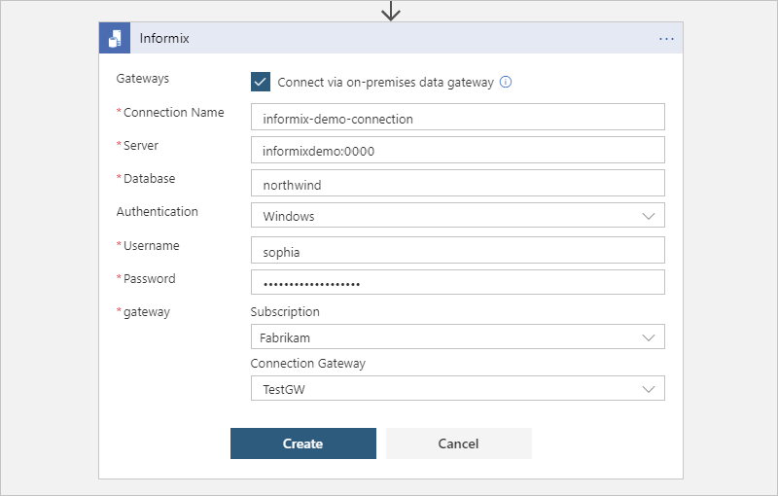Click the Informix title text

[x=163, y=39]
